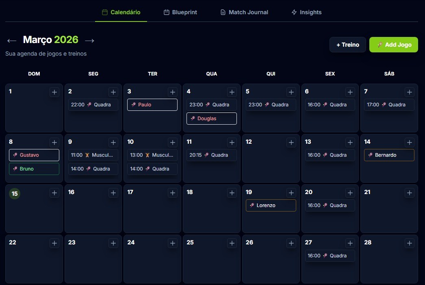Select the Calendário tab
Viewport: 425px width, 285px height.
[x=121, y=12]
